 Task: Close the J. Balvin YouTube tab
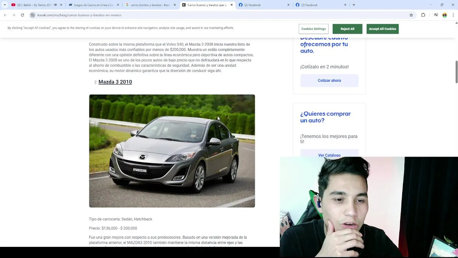pyautogui.click(x=61, y=5)
